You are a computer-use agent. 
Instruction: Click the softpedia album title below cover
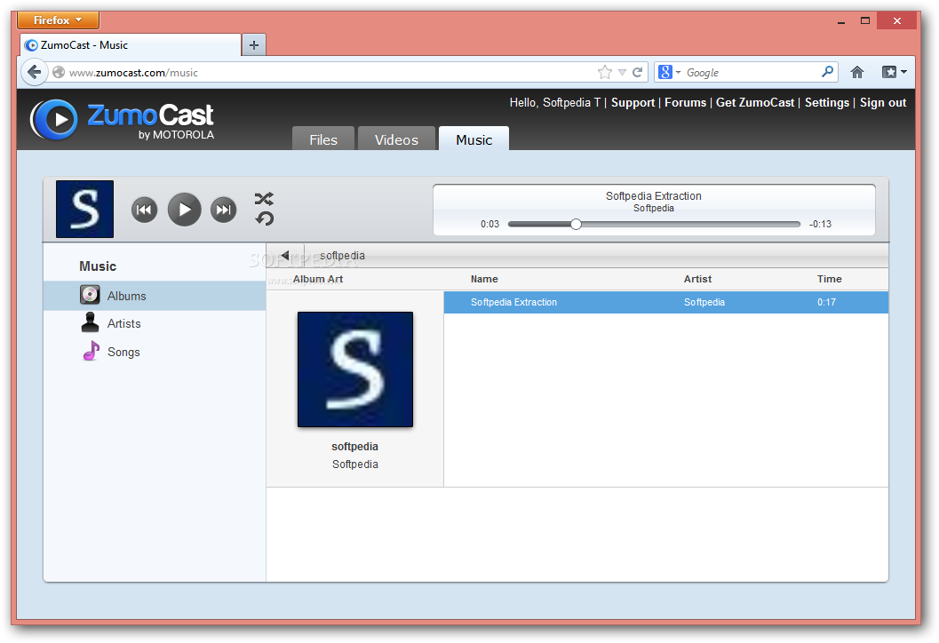point(355,447)
